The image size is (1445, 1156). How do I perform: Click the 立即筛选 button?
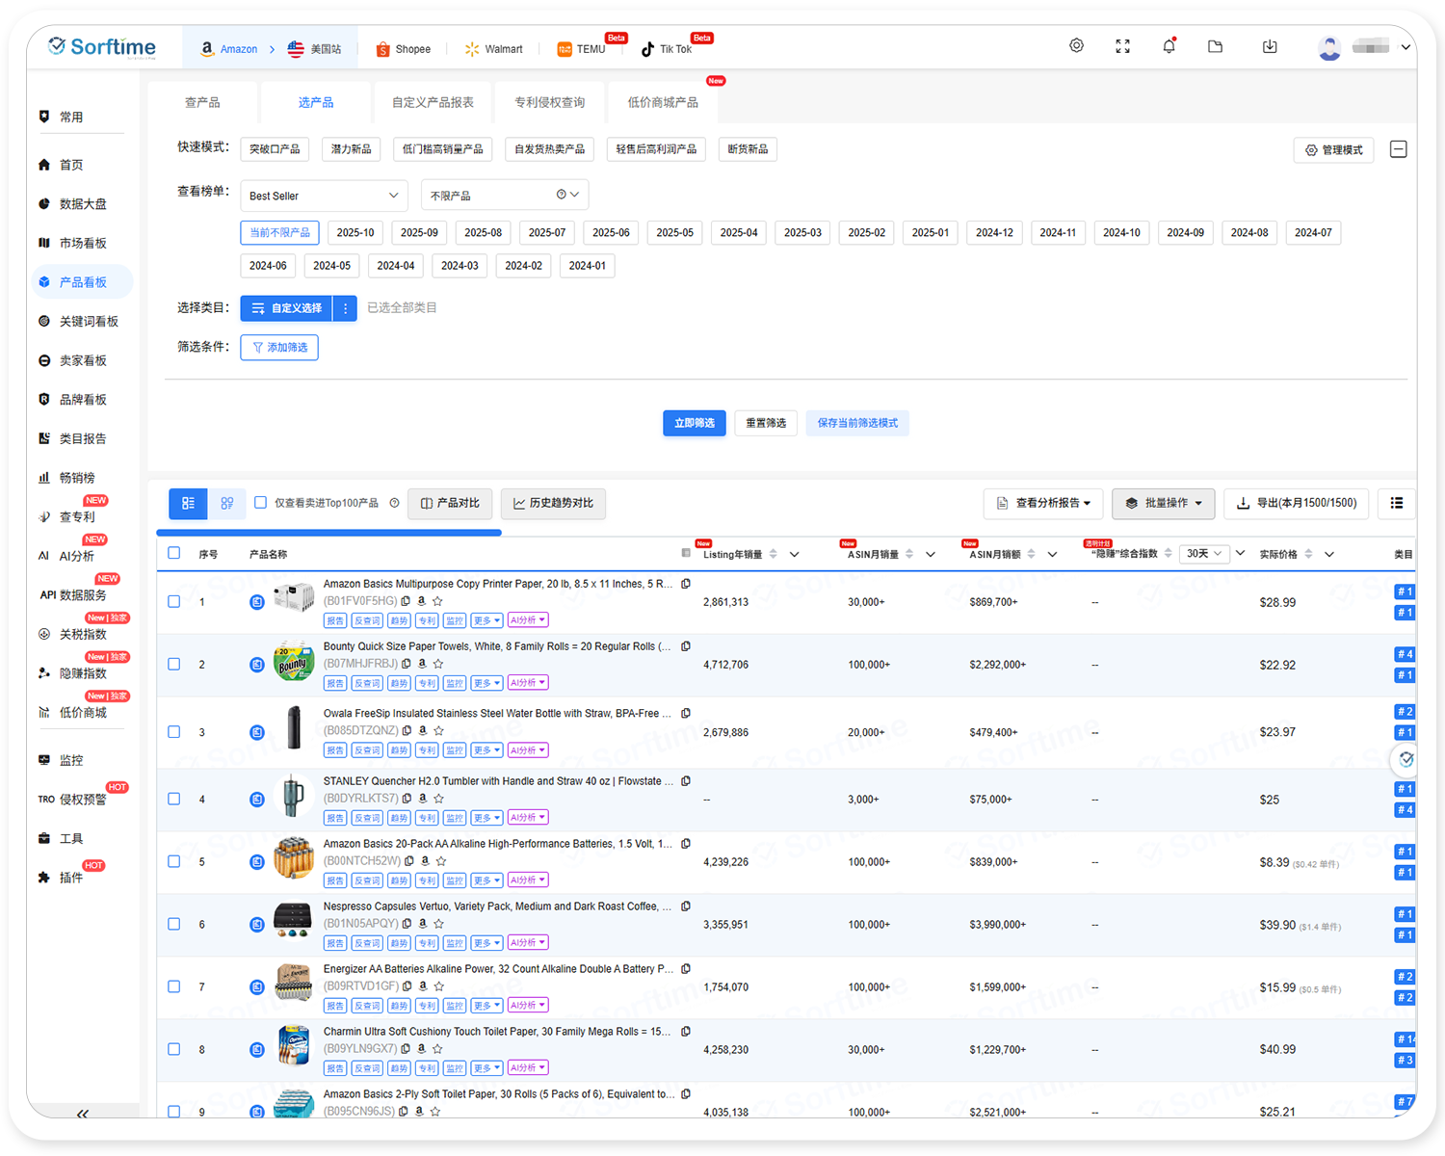pos(694,423)
